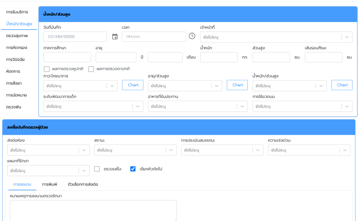The width and height of the screenshot is (358, 221).
Task: Open the Chart button for ภาวะโภชนาการ
Action: pyautogui.click(x=133, y=85)
